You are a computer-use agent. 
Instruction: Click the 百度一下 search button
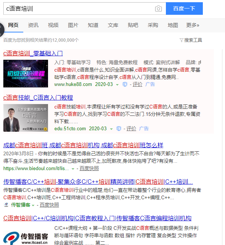(x=184, y=8)
